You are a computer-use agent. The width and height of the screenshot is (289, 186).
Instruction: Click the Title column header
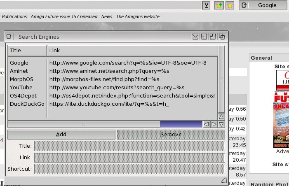(x=27, y=51)
